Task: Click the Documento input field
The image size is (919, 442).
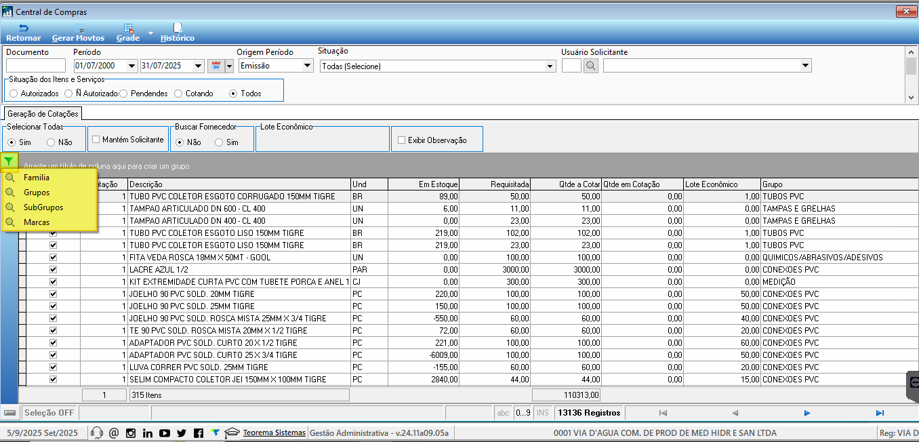Action: click(36, 66)
